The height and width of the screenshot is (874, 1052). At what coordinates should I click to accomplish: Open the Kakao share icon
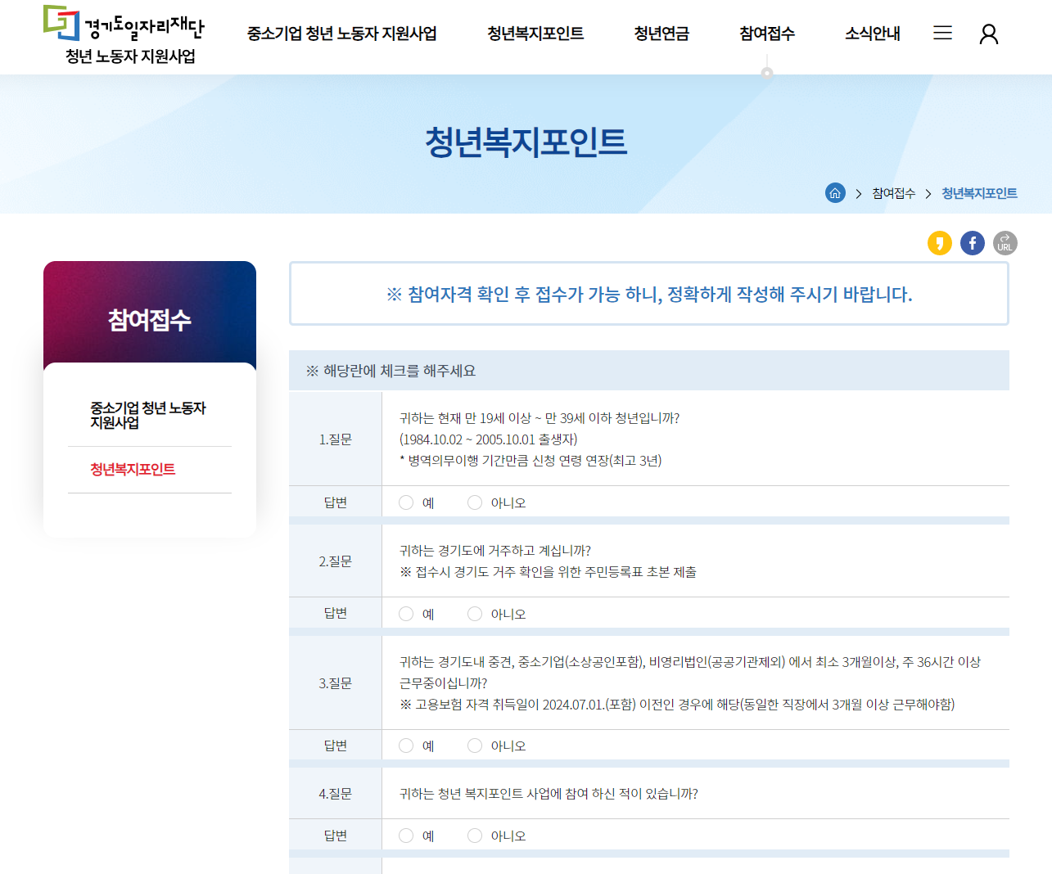tap(939, 242)
